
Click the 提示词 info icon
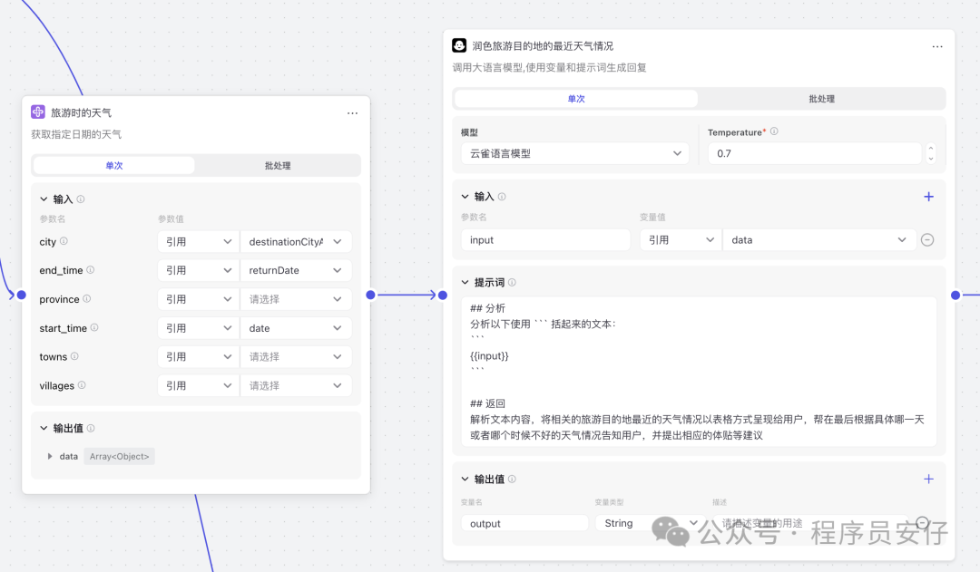pyautogui.click(x=512, y=282)
